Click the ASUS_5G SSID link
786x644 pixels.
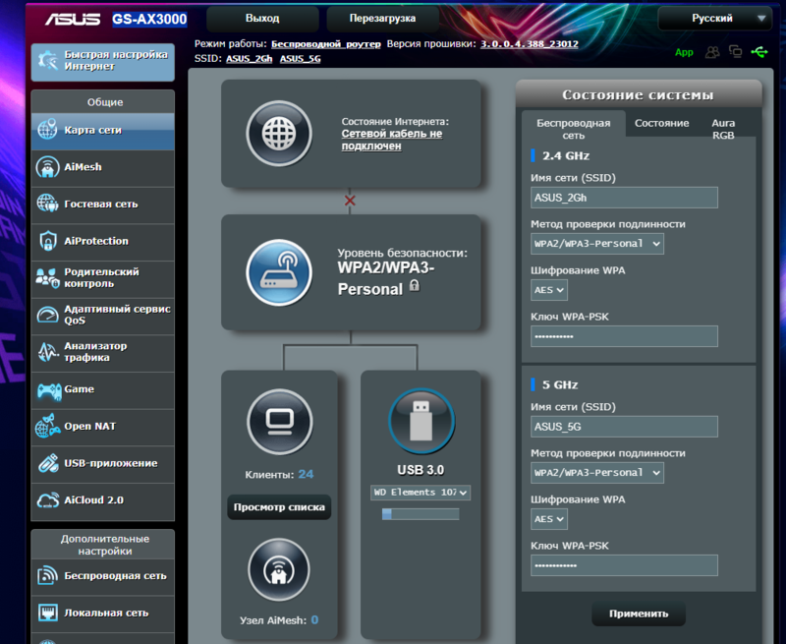point(301,59)
